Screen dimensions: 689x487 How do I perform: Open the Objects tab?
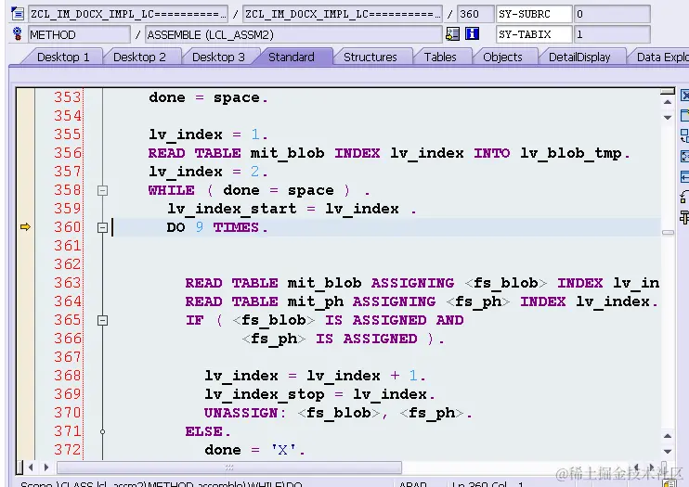pyautogui.click(x=502, y=58)
